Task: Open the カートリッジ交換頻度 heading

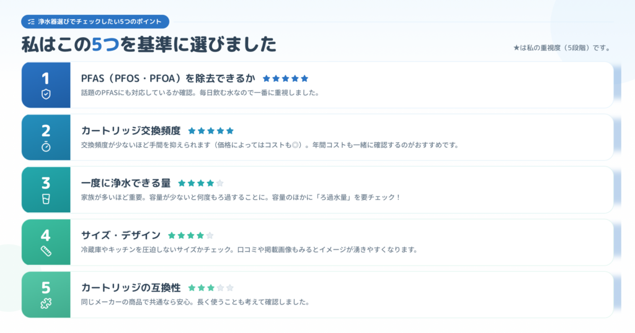Action: (x=131, y=131)
